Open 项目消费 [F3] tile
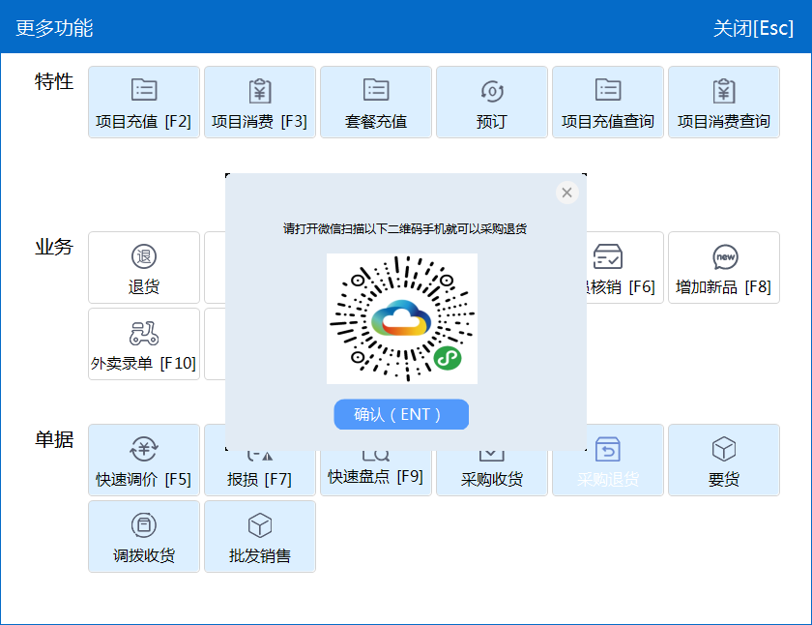The height and width of the screenshot is (625, 812). click(x=260, y=103)
